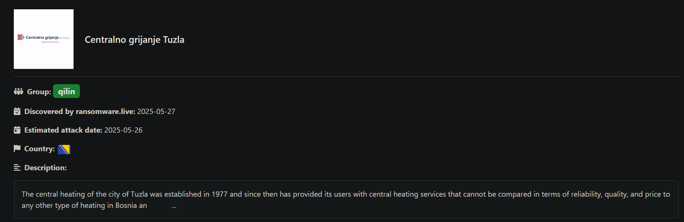Click the 'Discovered by ransomware.live' label
The height and width of the screenshot is (222, 684).
pyautogui.click(x=80, y=111)
